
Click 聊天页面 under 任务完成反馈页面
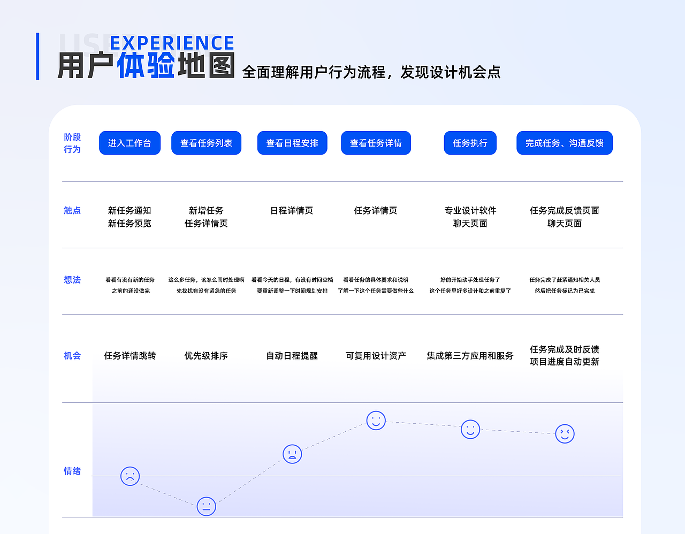pyautogui.click(x=565, y=223)
